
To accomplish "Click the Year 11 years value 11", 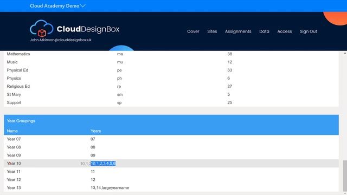I will (x=93, y=172).
